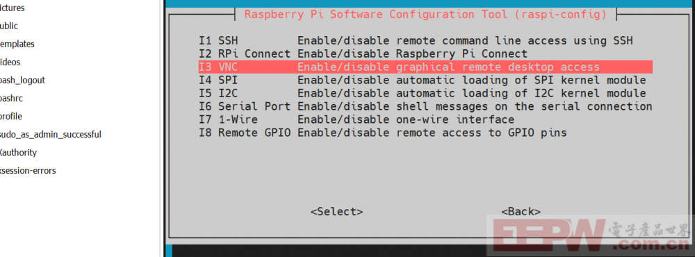
Task: Click the raspi-config dialog title text
Action: pyautogui.click(x=425, y=14)
